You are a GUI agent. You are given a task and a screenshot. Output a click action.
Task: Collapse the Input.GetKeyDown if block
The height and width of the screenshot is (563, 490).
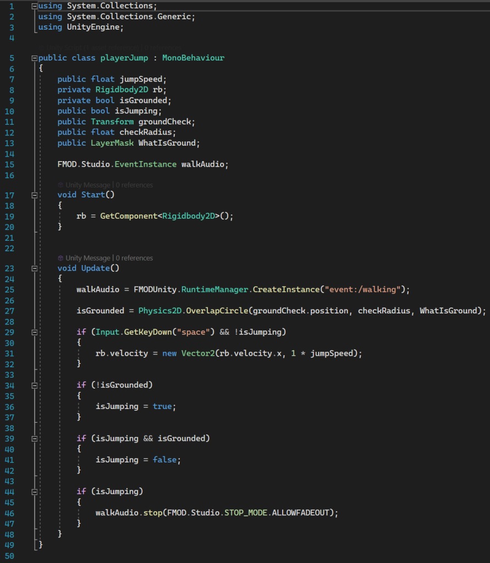(35, 333)
